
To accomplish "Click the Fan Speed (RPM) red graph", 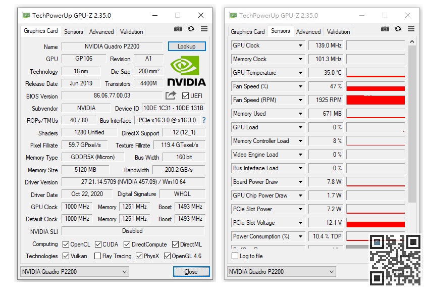I will (x=376, y=100).
